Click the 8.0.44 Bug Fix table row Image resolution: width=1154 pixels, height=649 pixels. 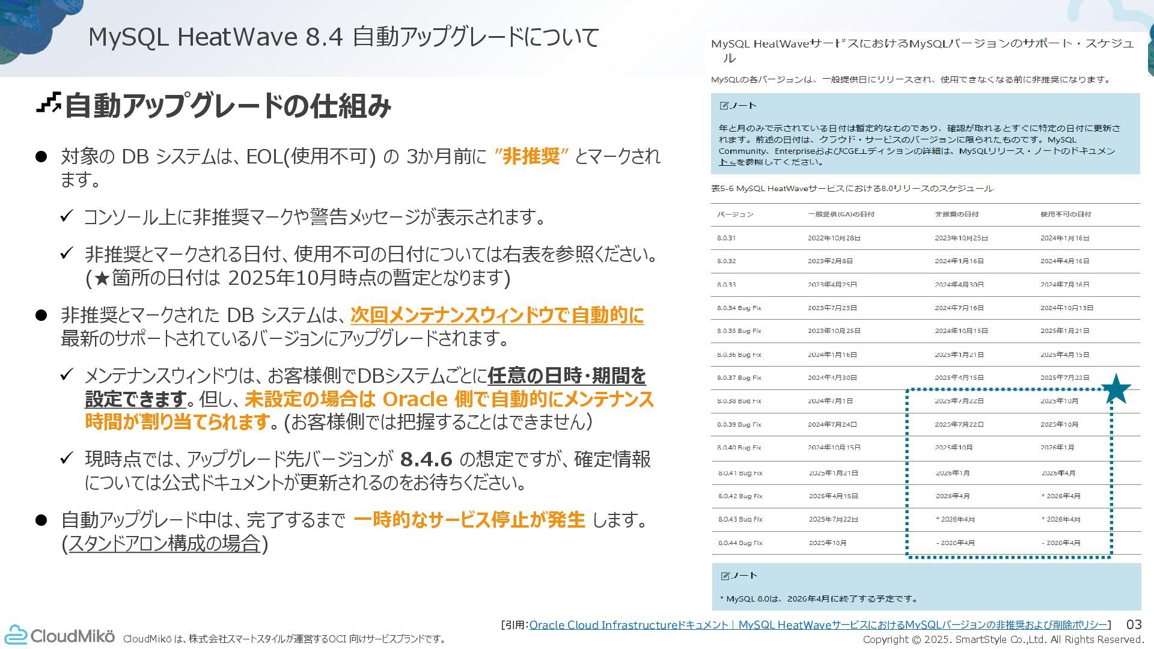[x=740, y=543]
